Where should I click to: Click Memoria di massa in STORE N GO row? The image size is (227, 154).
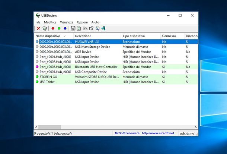135,77
